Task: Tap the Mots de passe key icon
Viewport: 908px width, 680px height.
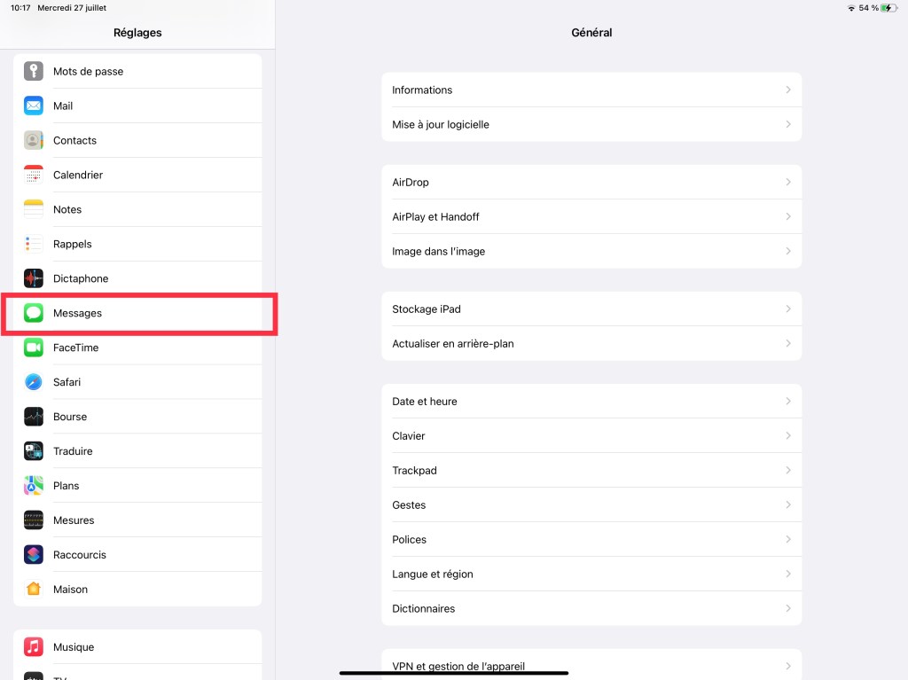Action: [34, 71]
